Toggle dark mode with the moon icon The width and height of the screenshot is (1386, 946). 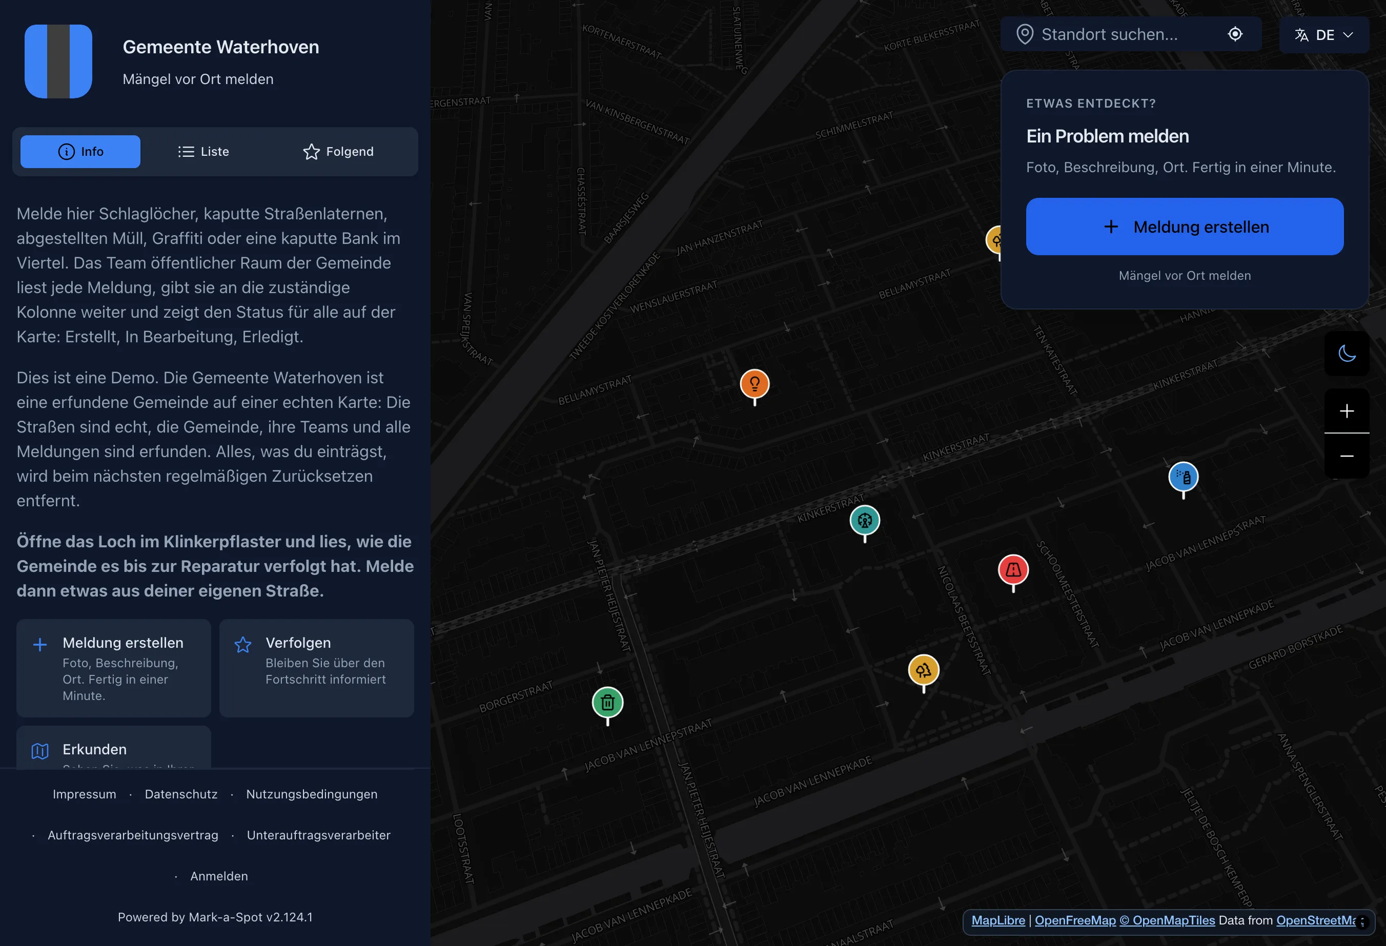point(1347,354)
